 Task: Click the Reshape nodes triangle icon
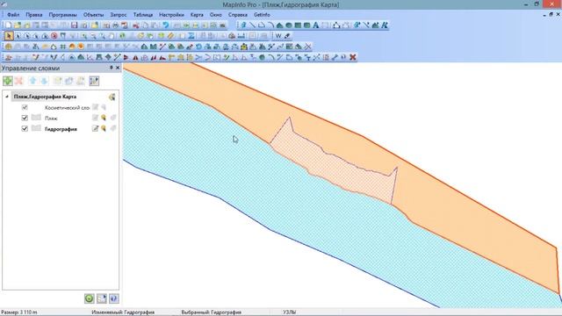pos(336,25)
